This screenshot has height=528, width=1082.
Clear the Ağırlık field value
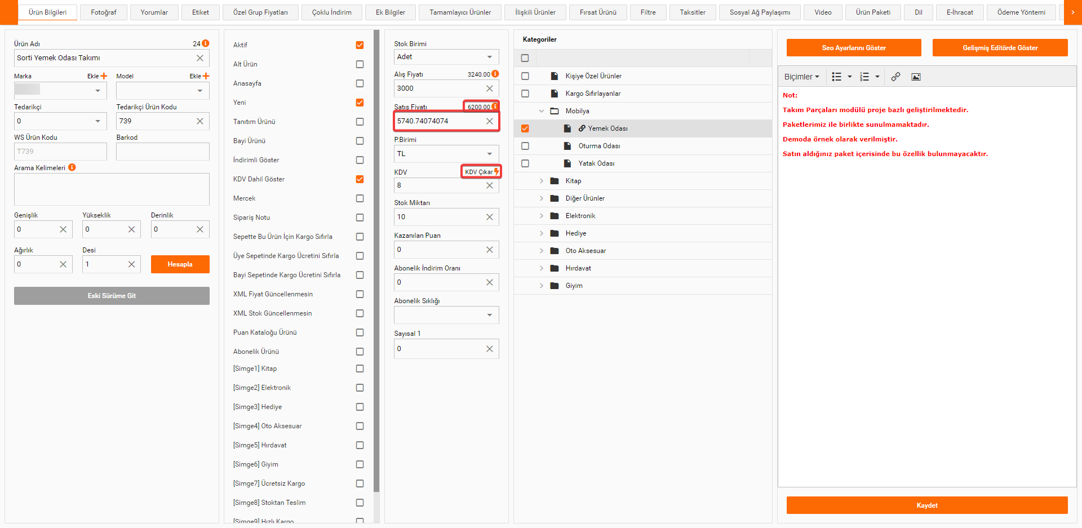tap(63, 264)
